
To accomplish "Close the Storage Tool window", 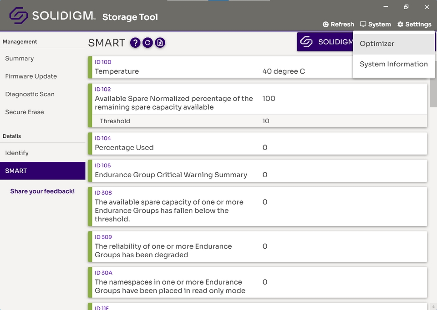I will (427, 7).
